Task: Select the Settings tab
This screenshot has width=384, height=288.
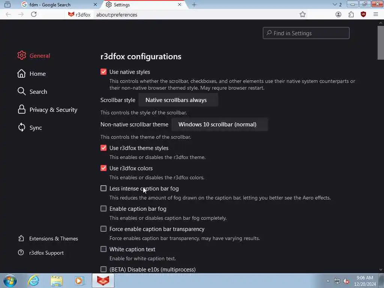Action: click(x=145, y=4)
